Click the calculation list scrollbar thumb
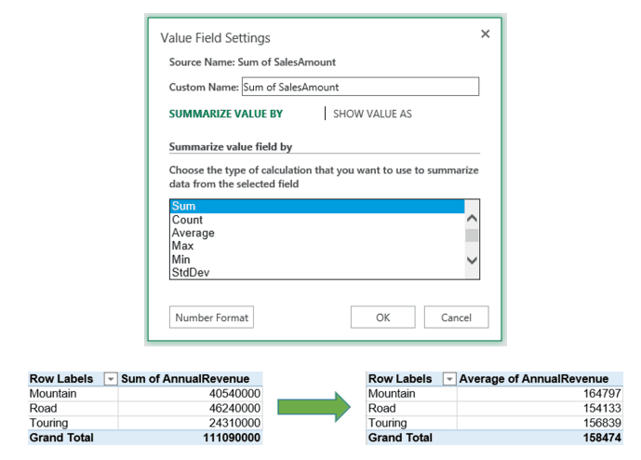The image size is (641, 460). (x=472, y=236)
